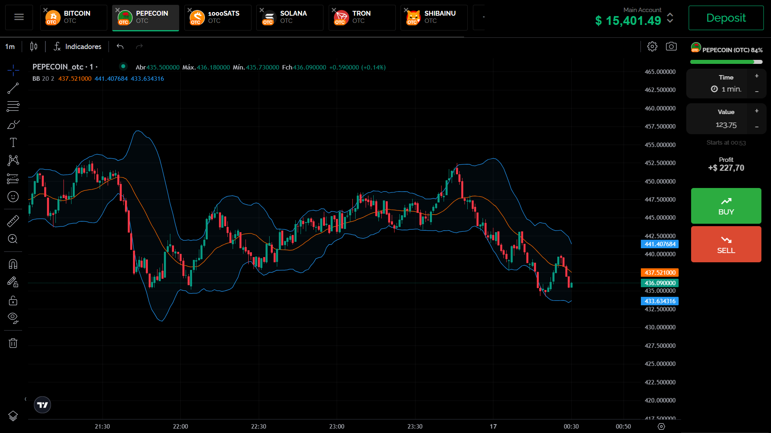This screenshot has height=433, width=771.
Task: Take a chart snapshot with camera
Action: [671, 47]
